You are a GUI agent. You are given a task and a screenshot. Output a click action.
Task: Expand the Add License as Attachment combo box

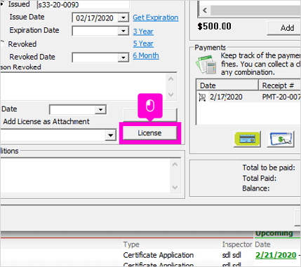pos(110,135)
